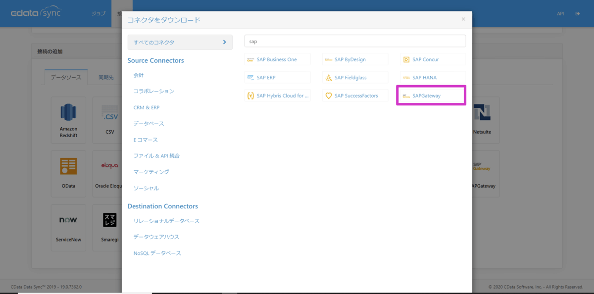The image size is (594, 294).
Task: Click the SAP HANA logo icon
Action: click(406, 78)
